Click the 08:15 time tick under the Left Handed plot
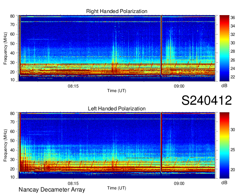Image resolution: width=239 pixels, height=194 pixels. click(73, 183)
